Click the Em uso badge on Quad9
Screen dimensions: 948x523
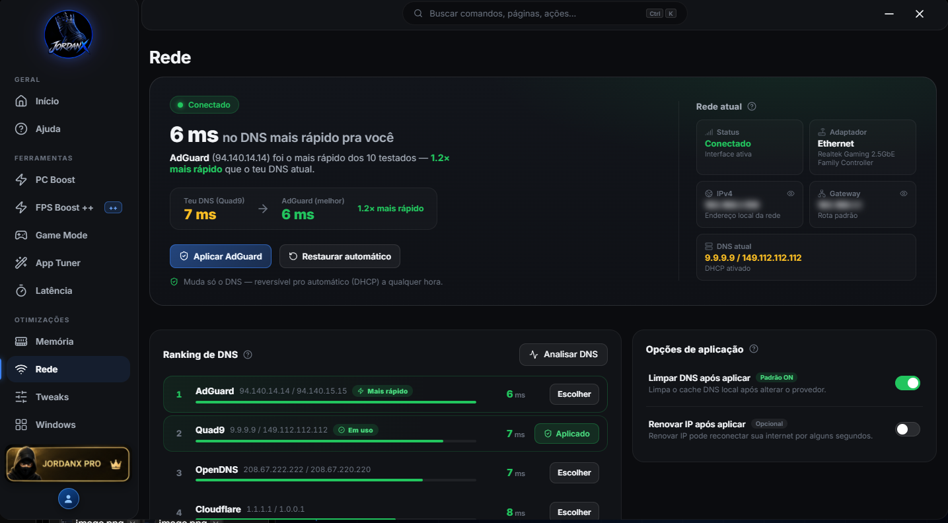click(355, 430)
